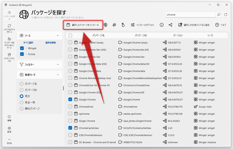Check the xpchrome row checkbox

[70, 114]
